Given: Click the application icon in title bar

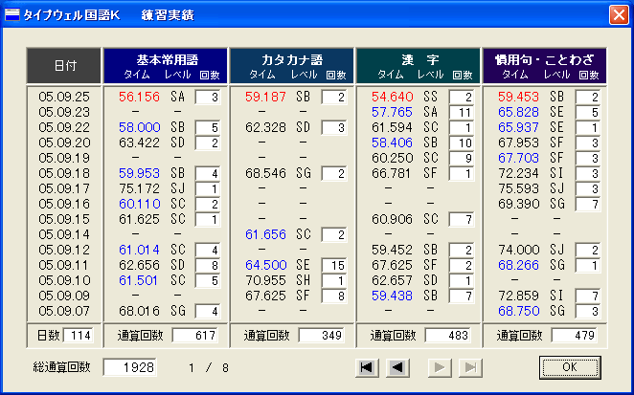Looking at the screenshot, I should (x=11, y=15).
